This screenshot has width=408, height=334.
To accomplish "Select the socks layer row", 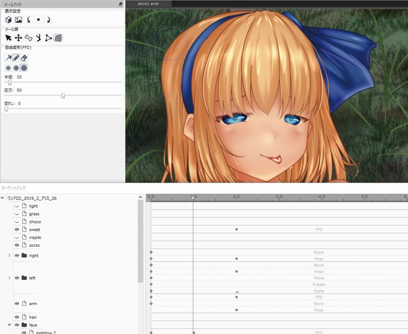I will [x=34, y=245].
